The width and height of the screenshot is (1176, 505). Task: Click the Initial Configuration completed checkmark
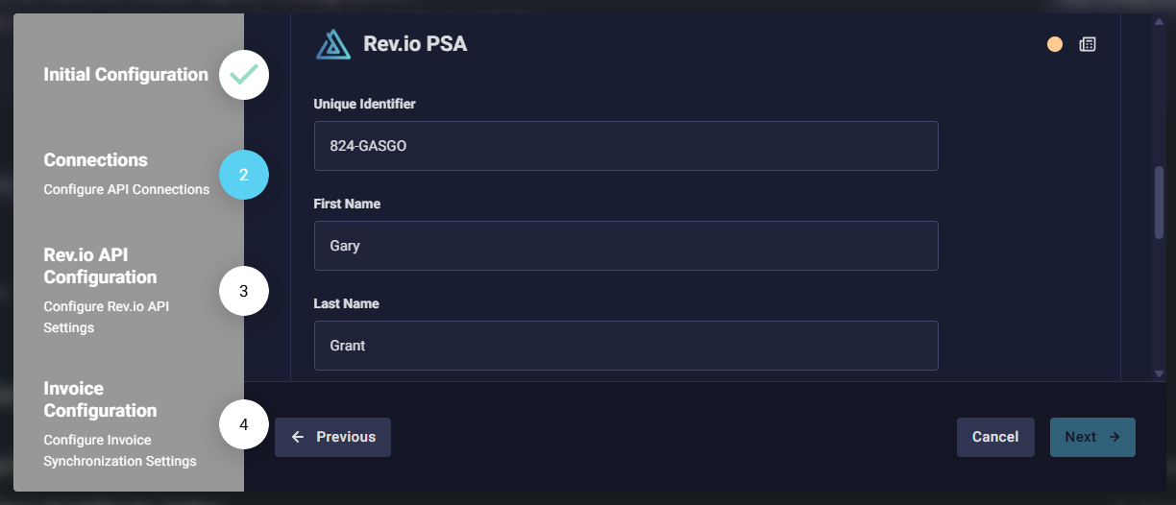tap(243, 75)
